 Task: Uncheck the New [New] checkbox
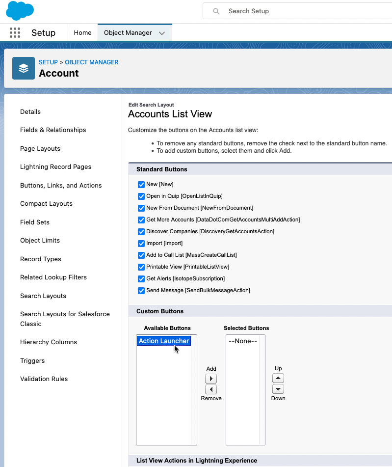click(141, 185)
